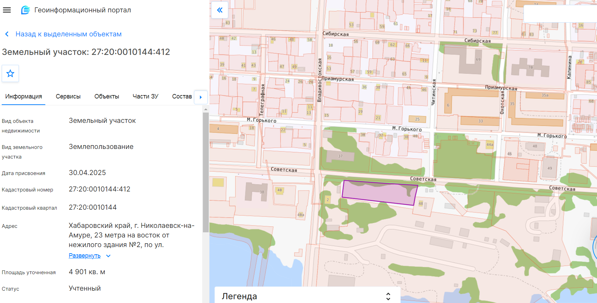Viewport: 597px width, 303px height.
Task: Click the Геоинформационный портал logo icon
Action: [25, 10]
